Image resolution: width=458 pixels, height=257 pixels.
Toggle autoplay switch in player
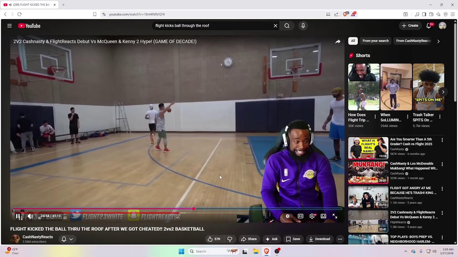click(x=288, y=216)
